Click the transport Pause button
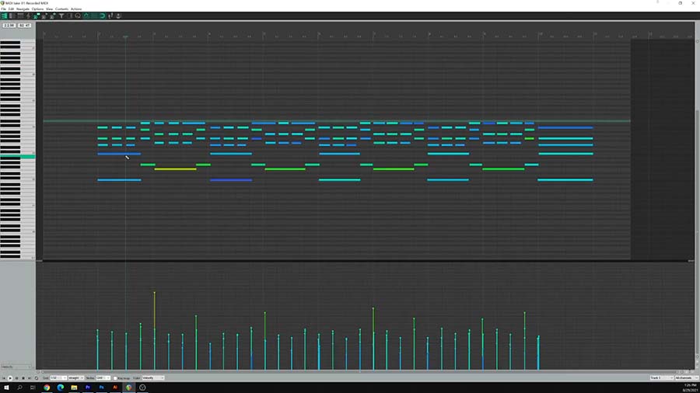The image size is (700, 393). (16, 378)
